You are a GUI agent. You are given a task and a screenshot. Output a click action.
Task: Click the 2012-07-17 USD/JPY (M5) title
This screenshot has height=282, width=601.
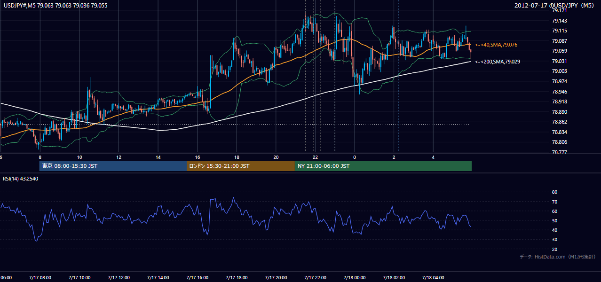555,5
